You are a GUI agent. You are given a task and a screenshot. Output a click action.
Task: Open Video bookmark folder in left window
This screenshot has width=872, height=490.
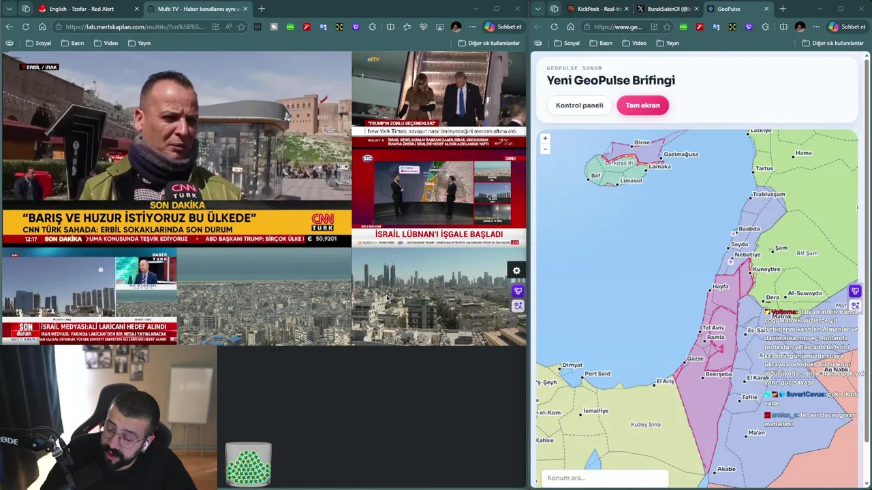point(106,43)
